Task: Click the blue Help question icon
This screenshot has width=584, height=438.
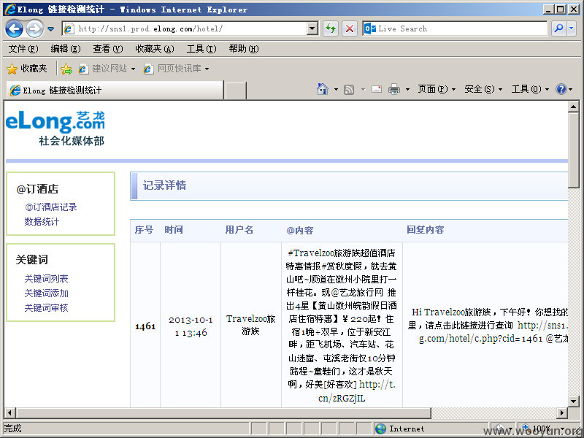Action: point(561,89)
